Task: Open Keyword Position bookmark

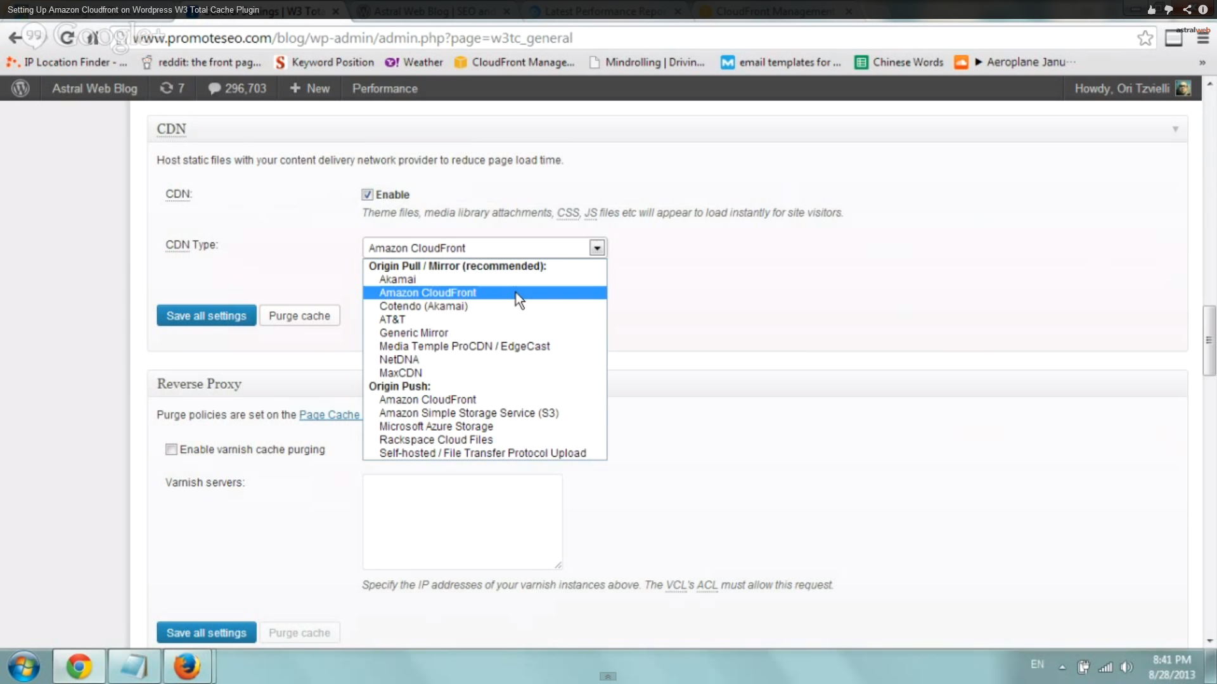Action: [325, 62]
